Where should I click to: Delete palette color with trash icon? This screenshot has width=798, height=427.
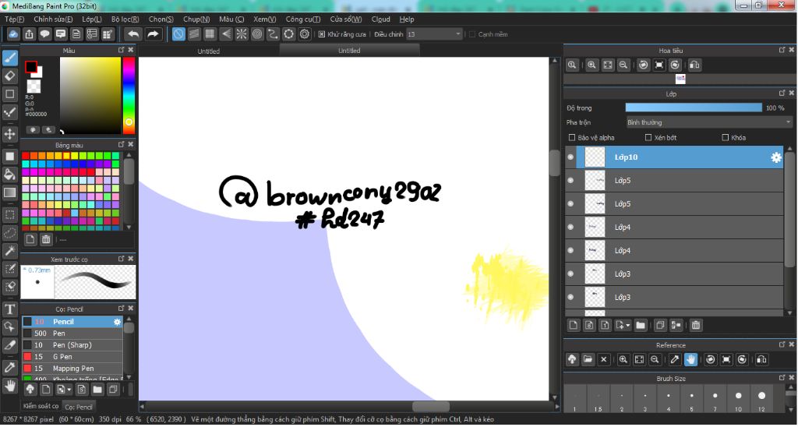pos(46,239)
